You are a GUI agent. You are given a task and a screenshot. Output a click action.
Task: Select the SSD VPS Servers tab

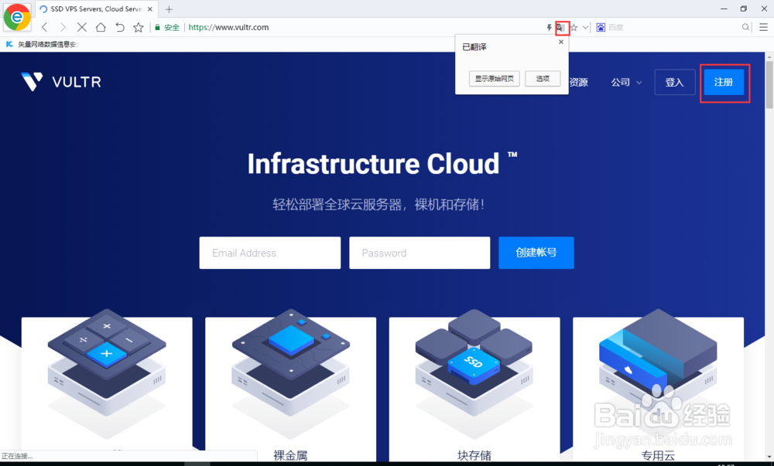pos(96,9)
